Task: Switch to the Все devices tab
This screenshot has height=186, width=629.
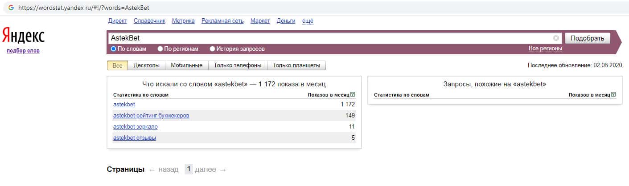Action: coord(117,65)
